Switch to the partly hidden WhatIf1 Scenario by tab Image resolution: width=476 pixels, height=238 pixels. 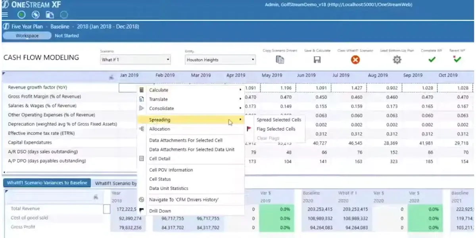116,183
